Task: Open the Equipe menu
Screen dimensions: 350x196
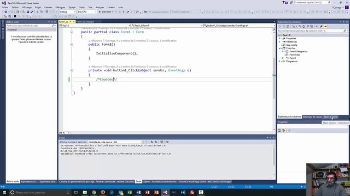Action: click(x=72, y=7)
